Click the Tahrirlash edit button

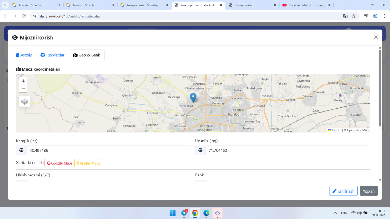pyautogui.click(x=343, y=191)
